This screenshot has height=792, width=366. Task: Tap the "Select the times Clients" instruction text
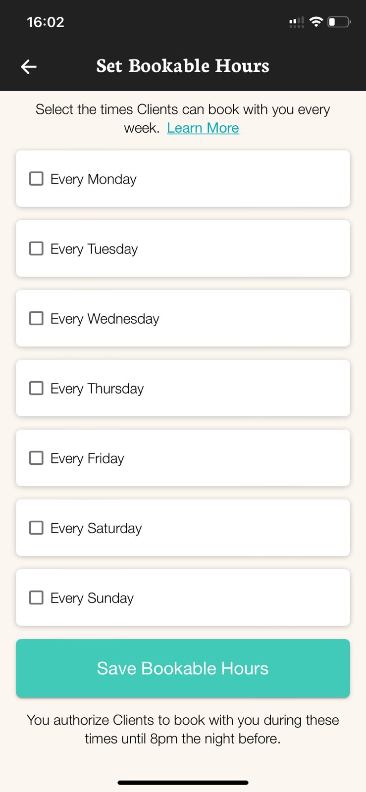tap(183, 109)
